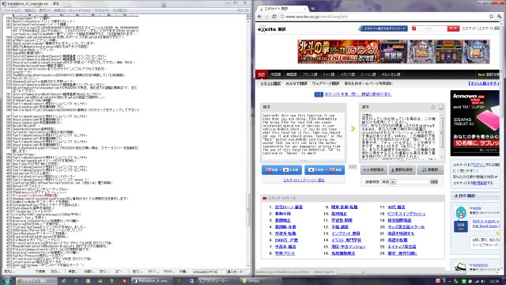Screen dimensions: 506x285
Task: Open the Chrome wrench settings menu
Action: pos(500,17)
